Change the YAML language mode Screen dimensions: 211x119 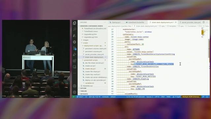pyautogui.click(x=168, y=97)
